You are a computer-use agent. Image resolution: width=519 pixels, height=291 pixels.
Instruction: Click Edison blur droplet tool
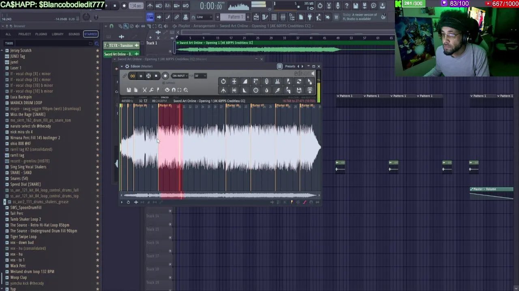point(266,90)
